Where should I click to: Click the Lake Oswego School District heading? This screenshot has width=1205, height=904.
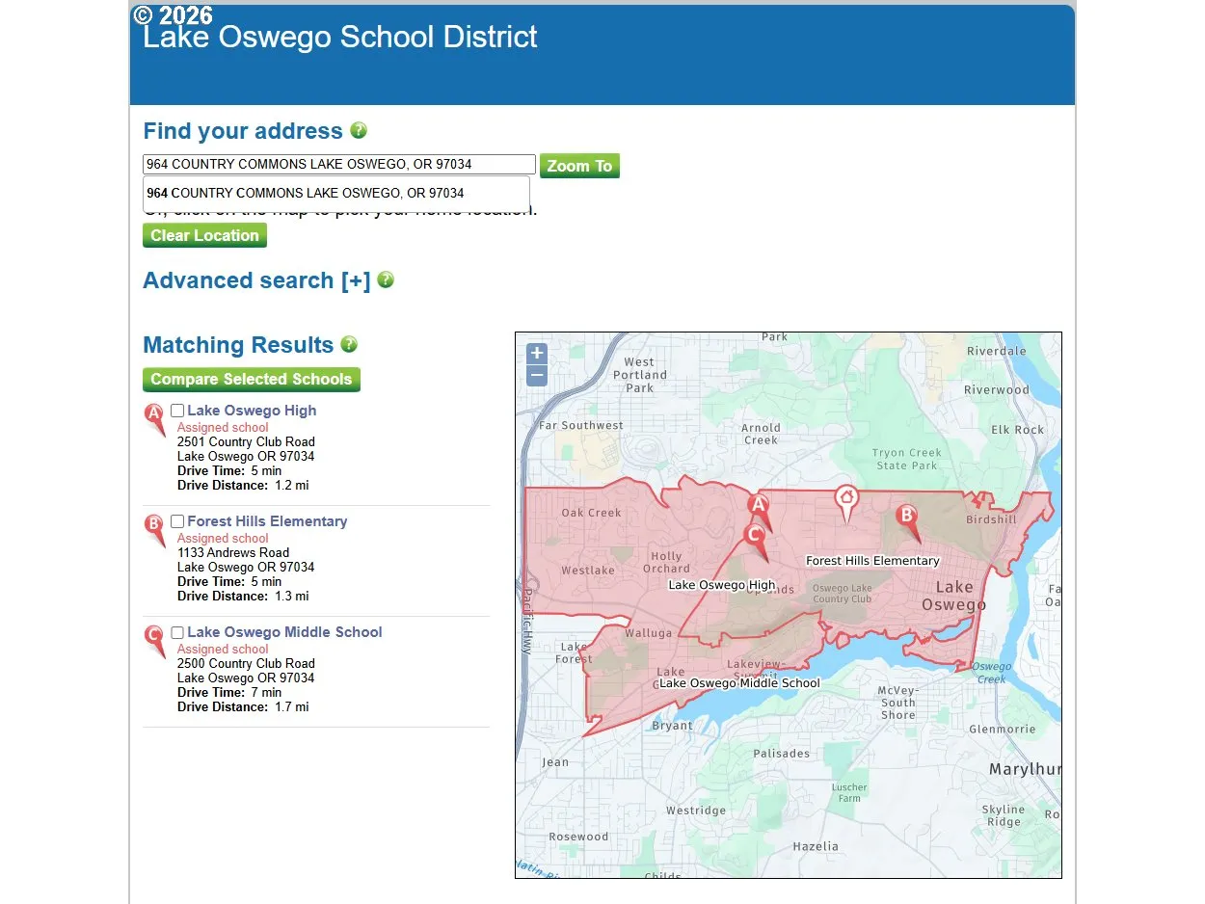(x=340, y=37)
